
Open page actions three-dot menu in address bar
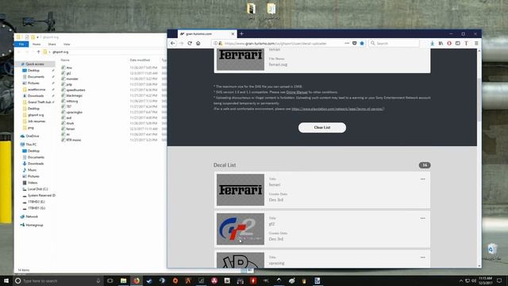click(x=347, y=43)
